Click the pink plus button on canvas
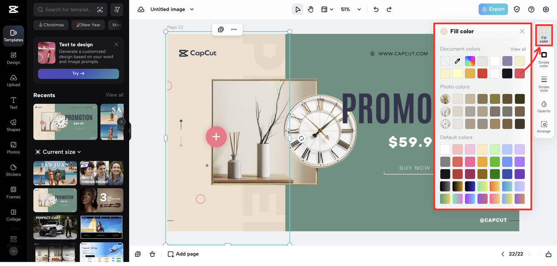This screenshot has height=266, width=557. click(216, 137)
